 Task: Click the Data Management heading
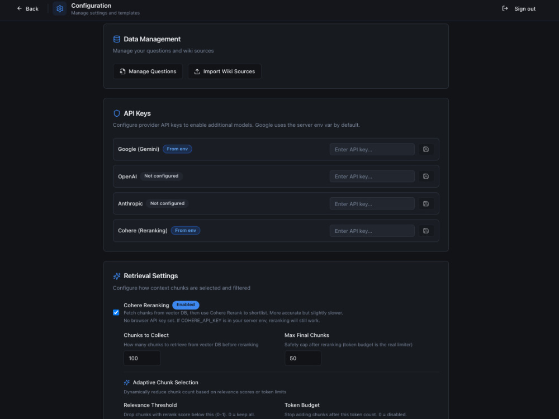click(152, 39)
